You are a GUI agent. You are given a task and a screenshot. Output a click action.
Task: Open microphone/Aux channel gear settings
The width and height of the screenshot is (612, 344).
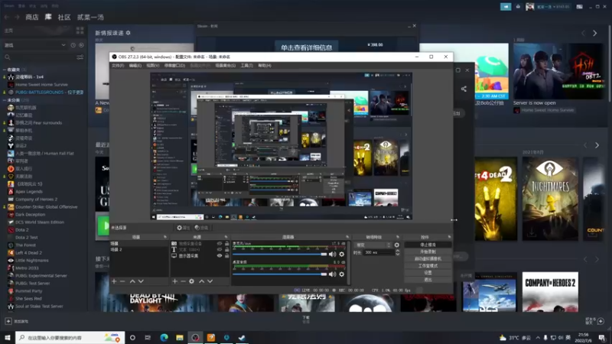pos(341,255)
